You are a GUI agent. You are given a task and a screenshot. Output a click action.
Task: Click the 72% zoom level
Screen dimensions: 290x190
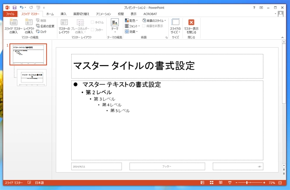tap(272, 183)
